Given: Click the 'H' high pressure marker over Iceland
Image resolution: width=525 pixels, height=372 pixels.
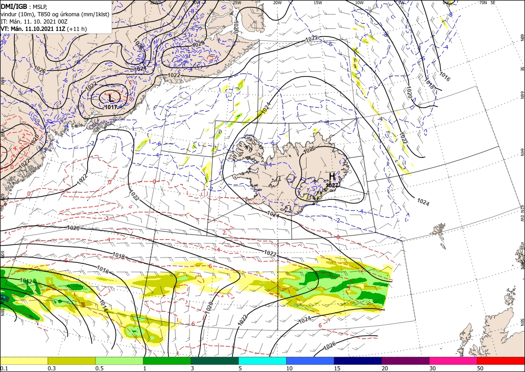Looking at the screenshot, I should pyautogui.click(x=332, y=176).
